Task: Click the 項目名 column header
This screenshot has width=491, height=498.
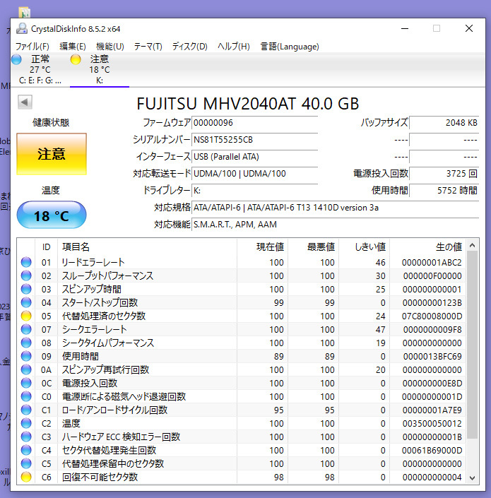Action: tap(148, 247)
